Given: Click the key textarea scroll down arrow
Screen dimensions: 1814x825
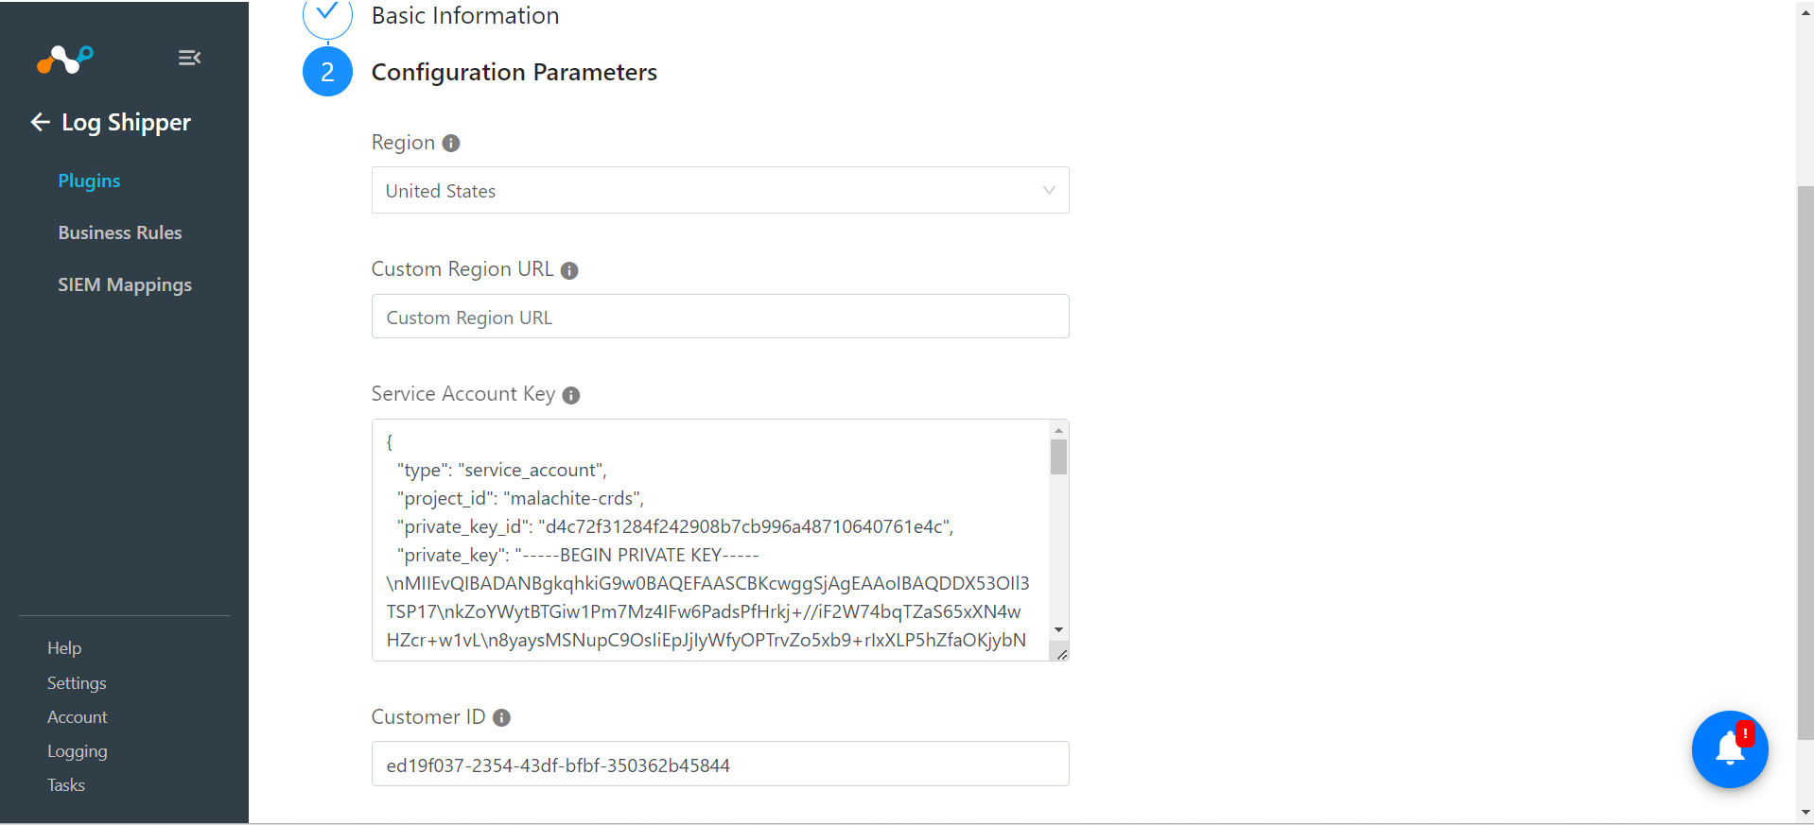Looking at the screenshot, I should [x=1058, y=629].
